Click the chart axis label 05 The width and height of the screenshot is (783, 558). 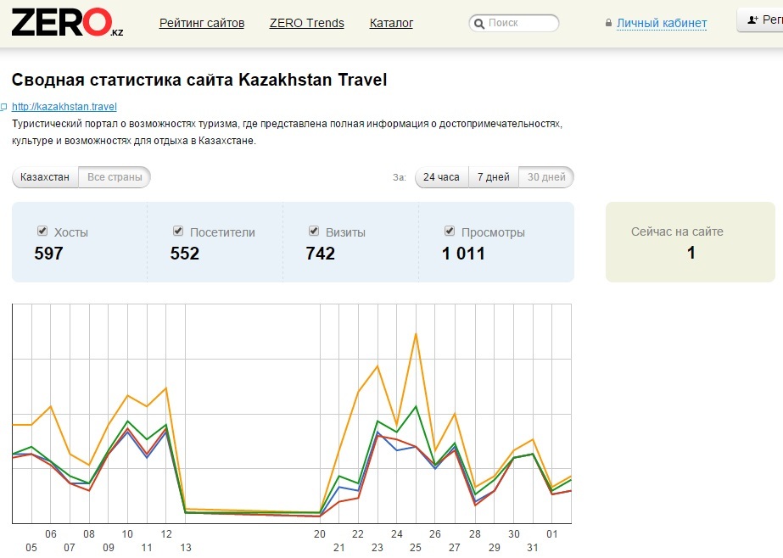coord(31,548)
